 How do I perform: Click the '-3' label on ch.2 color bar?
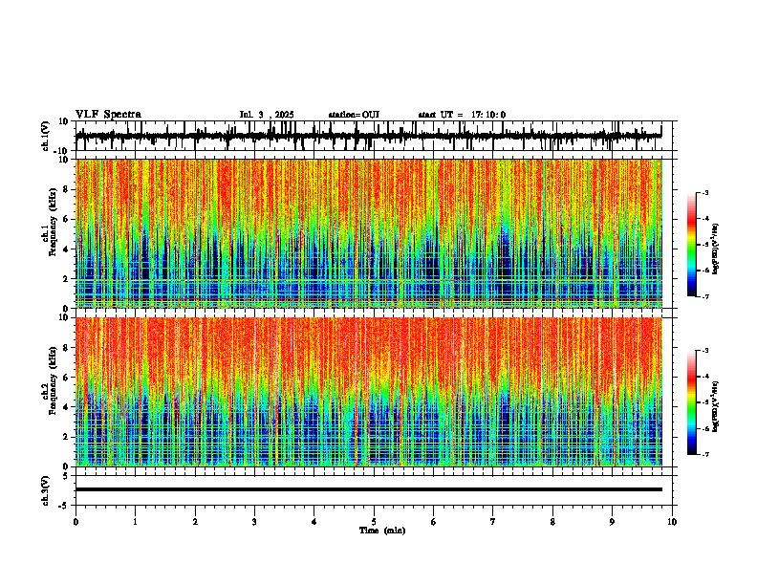[704, 351]
